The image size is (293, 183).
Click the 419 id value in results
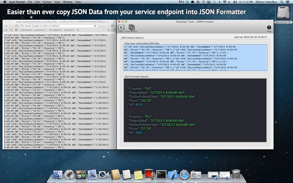pyautogui.click(x=138, y=105)
